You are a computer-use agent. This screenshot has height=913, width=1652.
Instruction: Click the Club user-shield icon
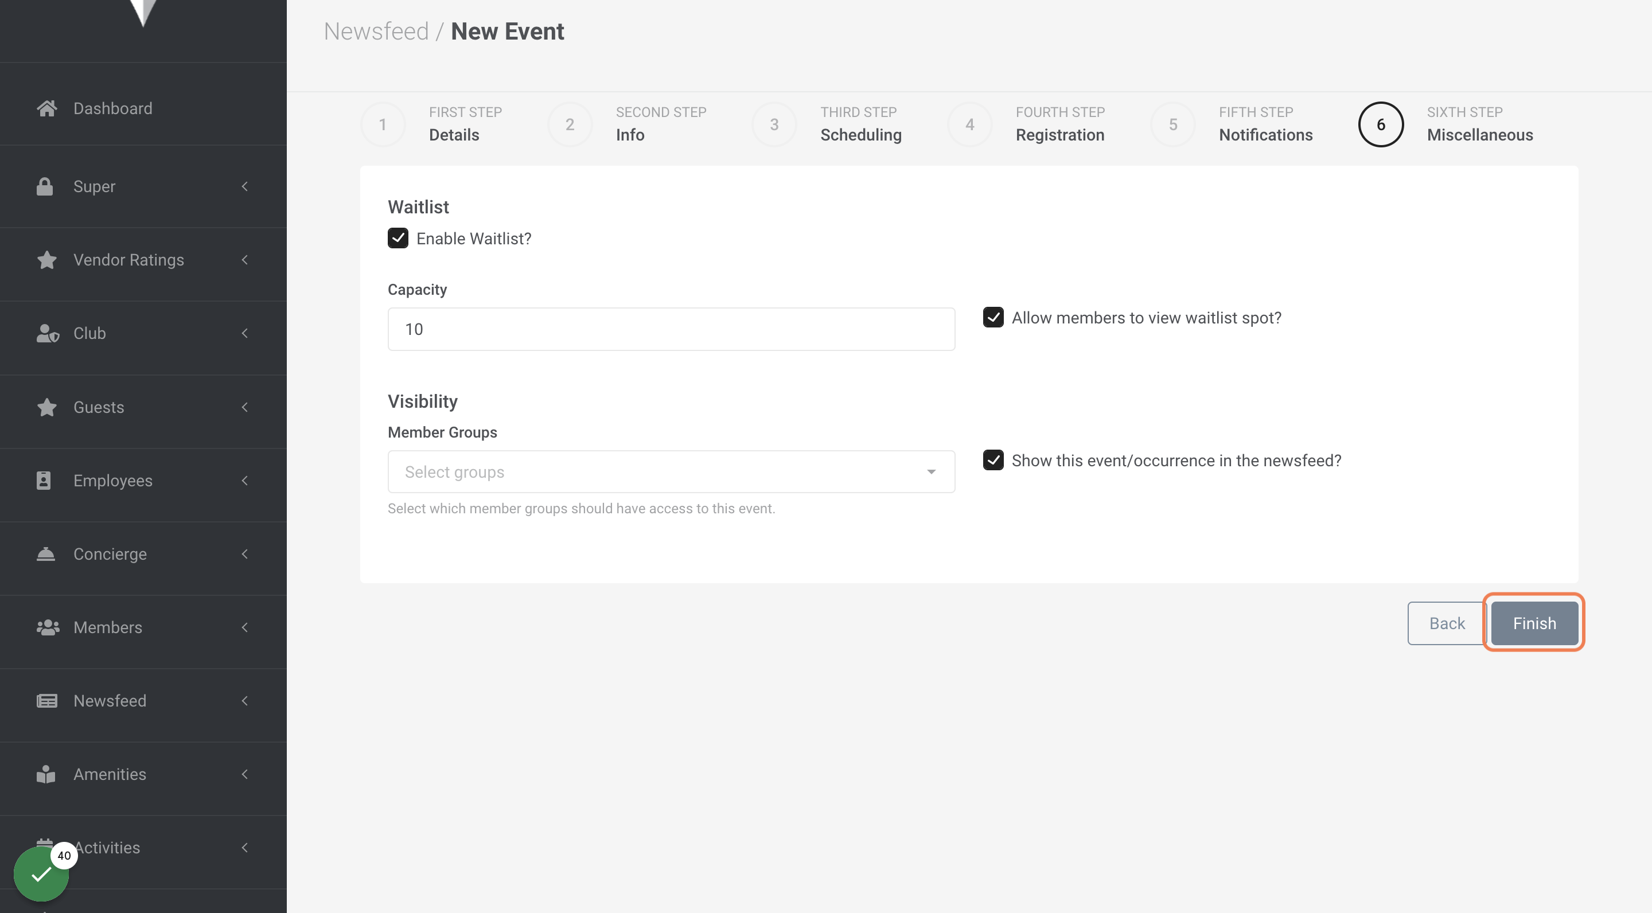(48, 333)
